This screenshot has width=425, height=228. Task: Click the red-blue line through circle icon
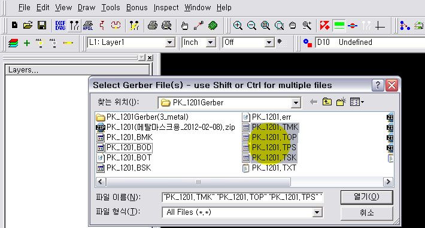click(353, 26)
